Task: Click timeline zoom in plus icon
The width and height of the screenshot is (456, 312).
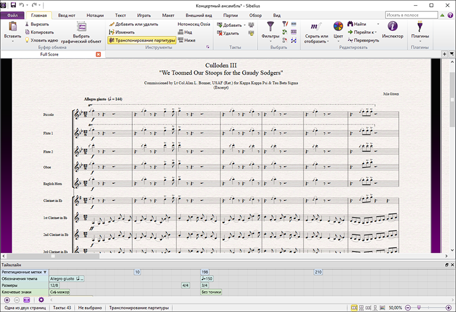Action: point(7,300)
